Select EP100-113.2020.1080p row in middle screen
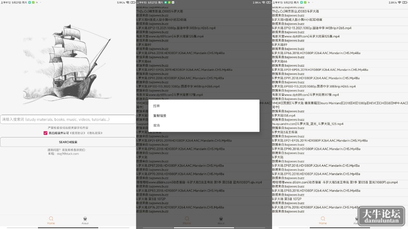This screenshot has width=408, height=229. coord(204,88)
